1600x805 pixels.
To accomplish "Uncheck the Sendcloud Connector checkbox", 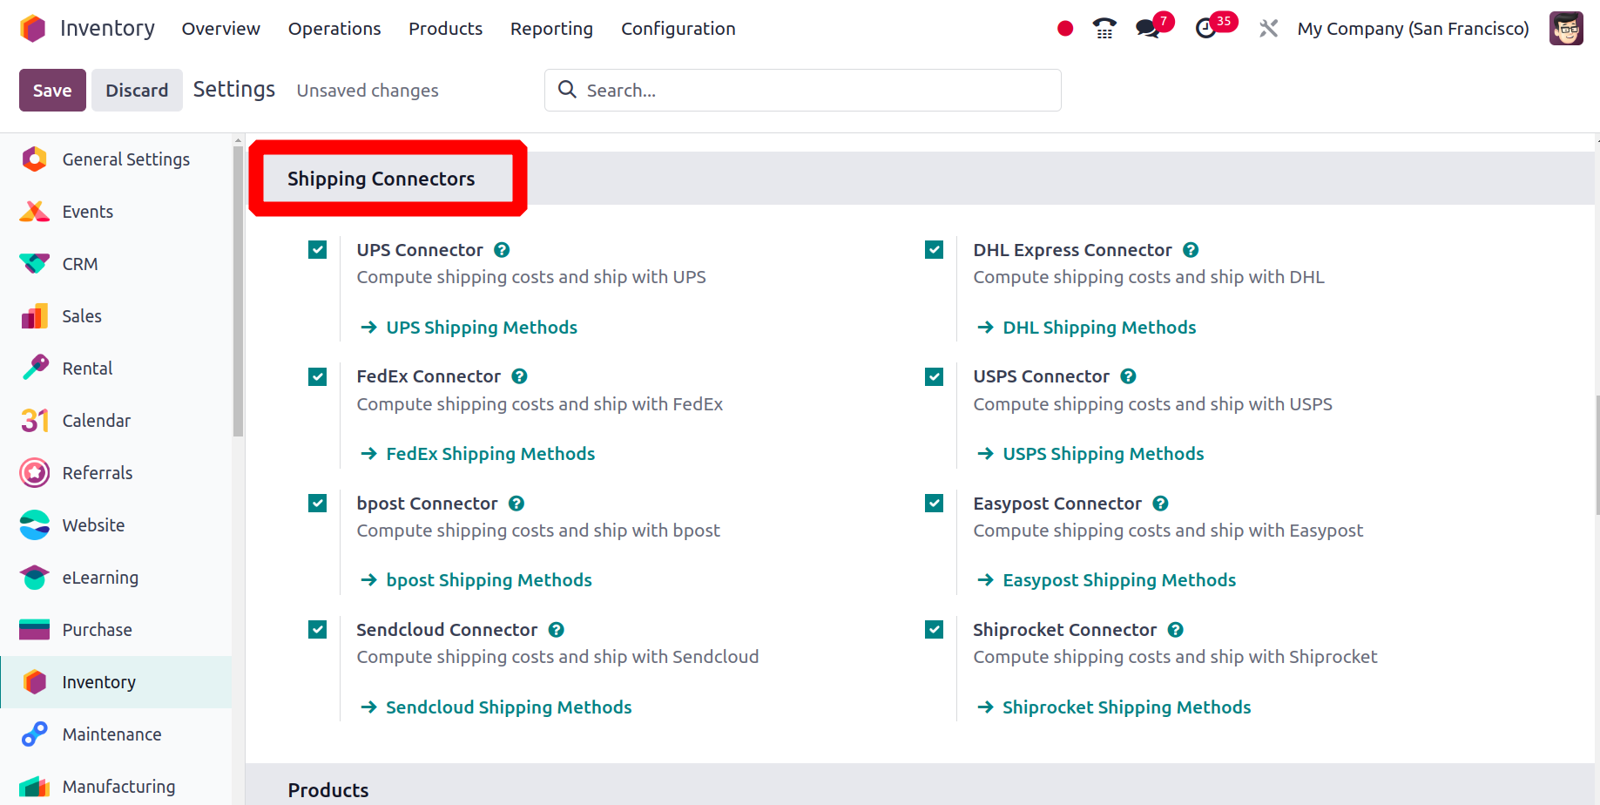I will tap(318, 630).
